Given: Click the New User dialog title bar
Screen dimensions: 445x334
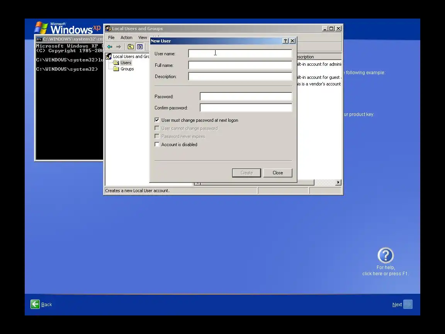Looking at the screenshot, I should (223, 41).
